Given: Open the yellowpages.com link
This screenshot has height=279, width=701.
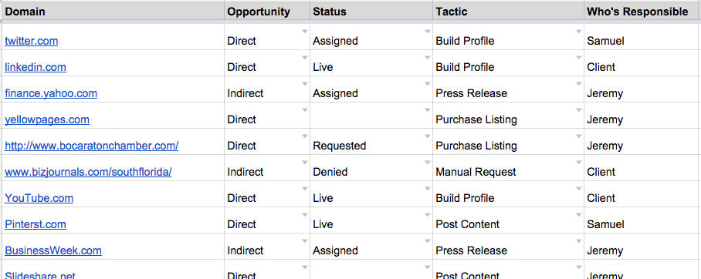Looking at the screenshot, I should 47,119.
